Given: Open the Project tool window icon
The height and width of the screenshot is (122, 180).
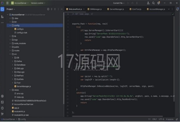Looking at the screenshot, I should pyautogui.click(x=2, y=9).
